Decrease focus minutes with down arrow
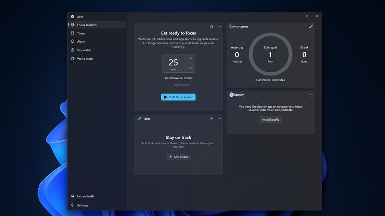This screenshot has width=385, height=216. [x=191, y=68]
